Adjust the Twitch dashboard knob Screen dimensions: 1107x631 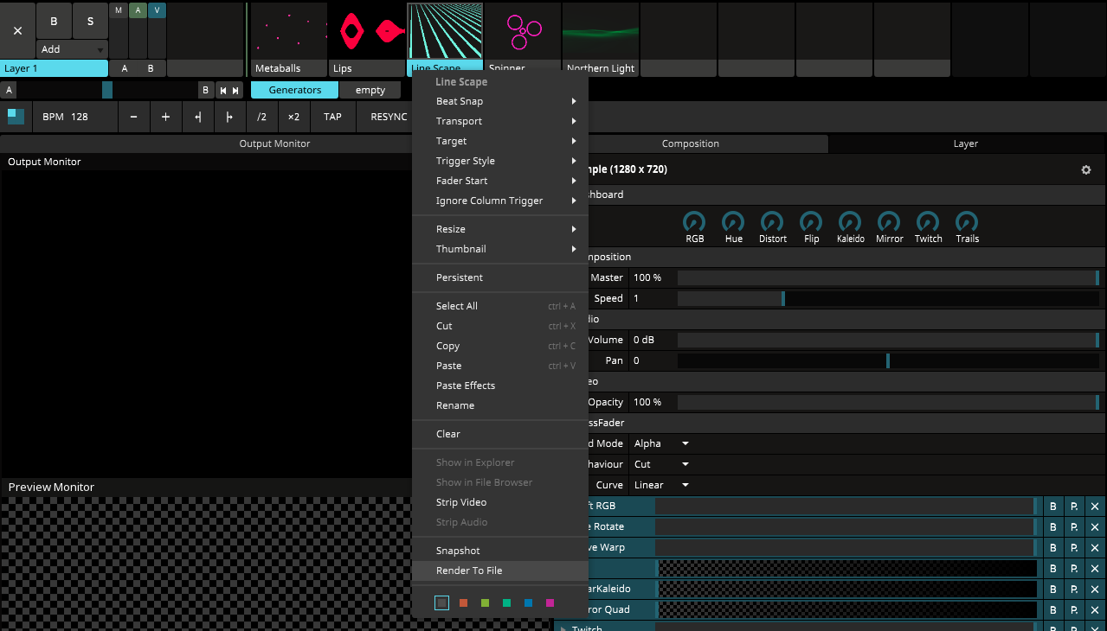pyautogui.click(x=928, y=222)
